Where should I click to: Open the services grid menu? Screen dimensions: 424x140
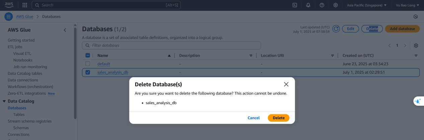coord(25,5)
